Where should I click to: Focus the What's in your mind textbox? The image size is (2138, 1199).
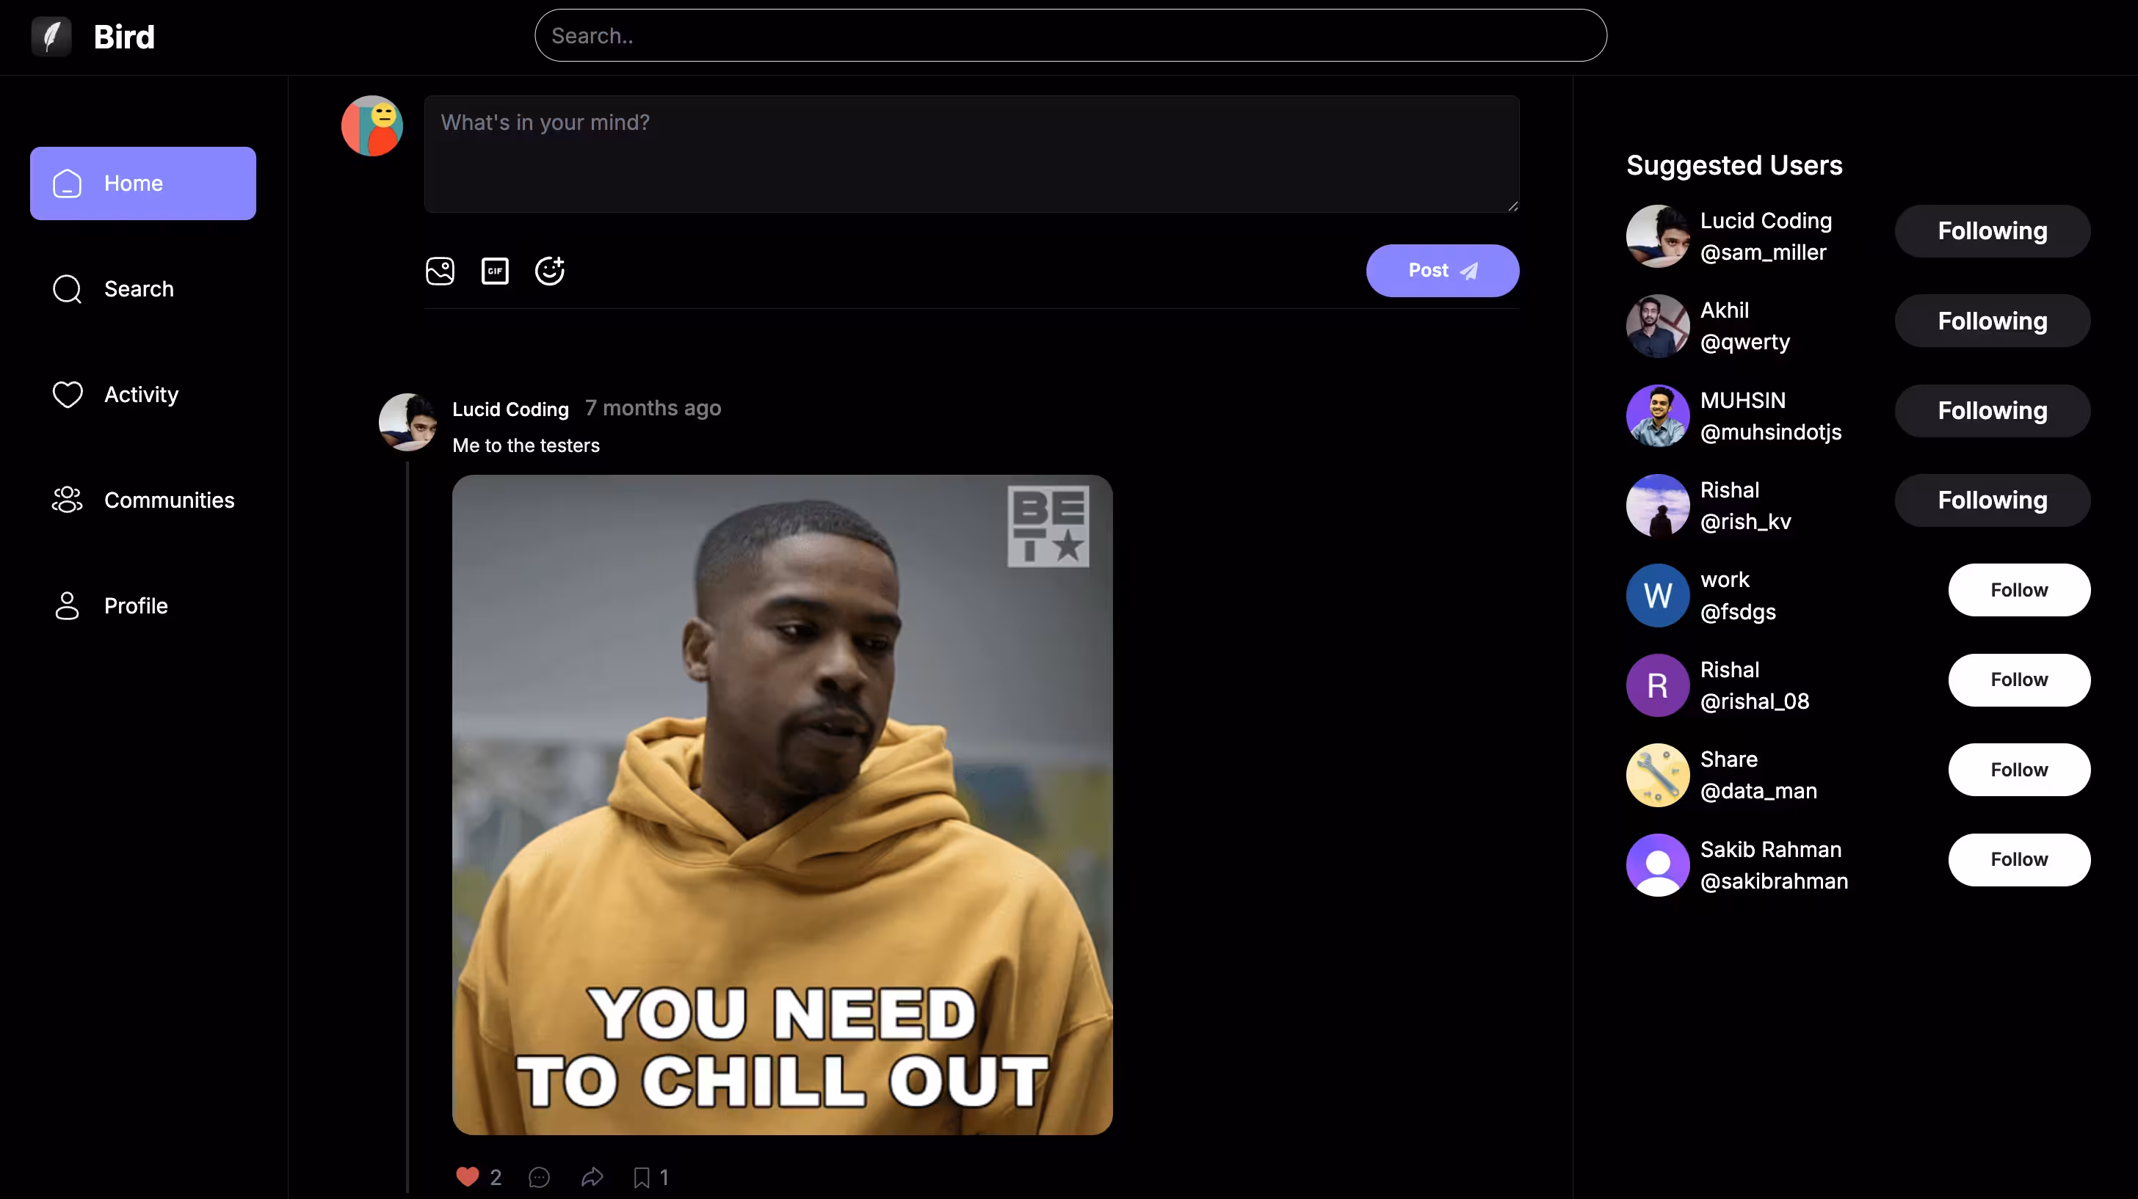pyautogui.click(x=971, y=154)
